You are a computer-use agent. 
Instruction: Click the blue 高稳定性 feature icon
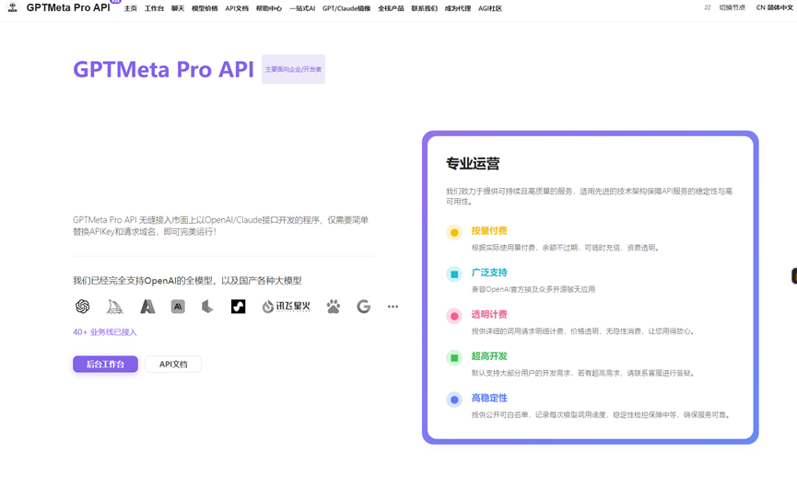(x=454, y=400)
